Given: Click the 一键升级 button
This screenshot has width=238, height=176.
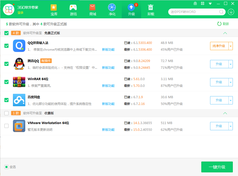Looking at the screenshot, I should (217, 167).
